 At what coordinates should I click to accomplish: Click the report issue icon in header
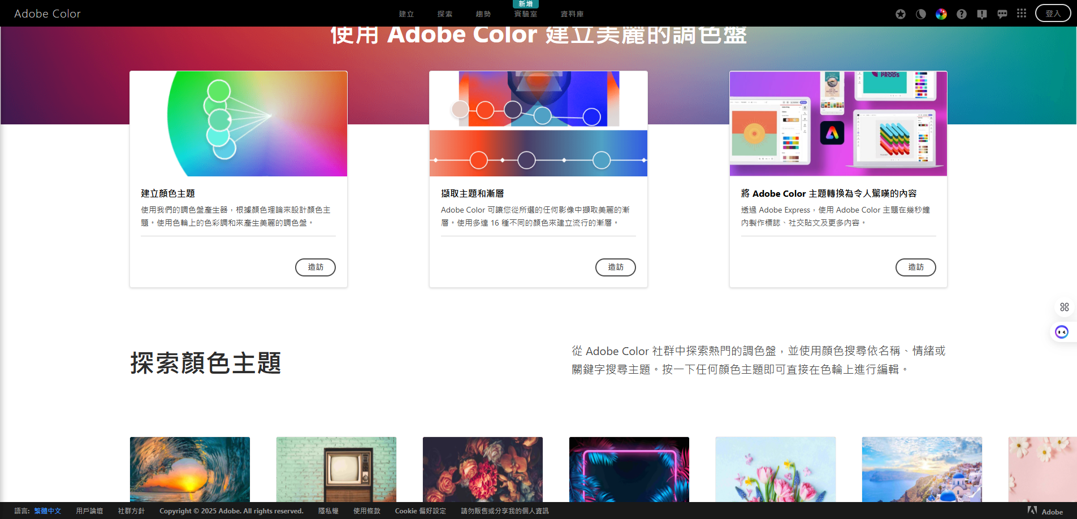point(981,14)
